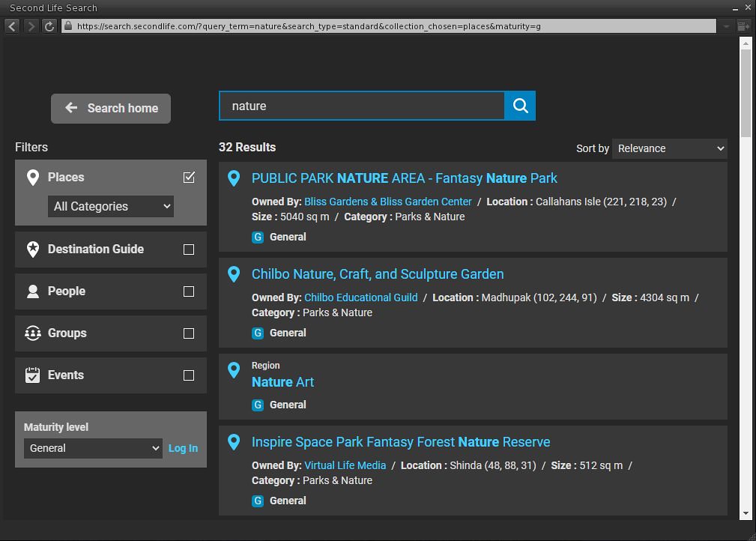Reload the page with refresh icon
Image resolution: width=756 pixels, height=541 pixels.
click(x=49, y=26)
